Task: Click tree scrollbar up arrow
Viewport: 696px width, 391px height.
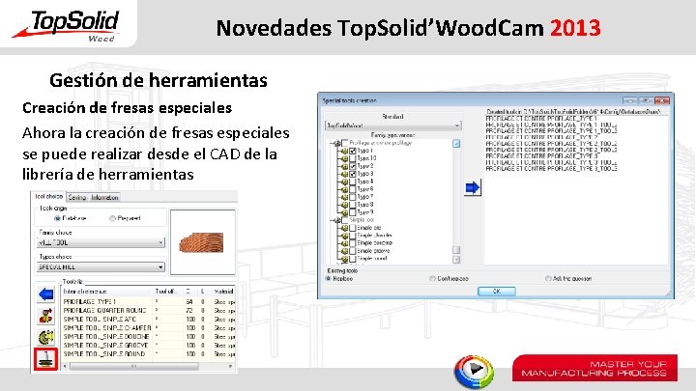Action: point(456,144)
